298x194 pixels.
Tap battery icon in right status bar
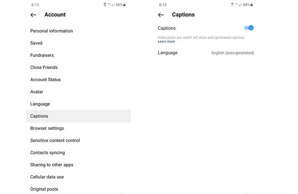(252, 5)
